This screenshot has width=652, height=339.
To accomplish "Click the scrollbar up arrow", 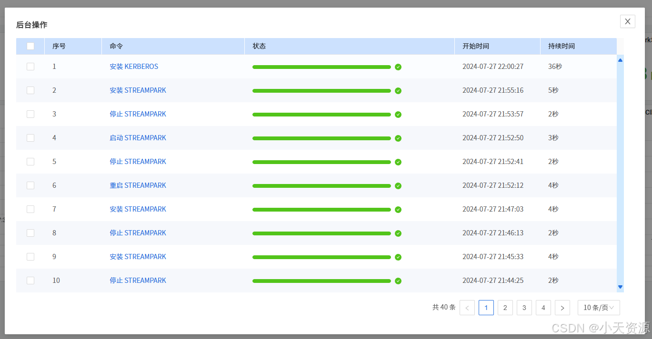I will pos(620,60).
